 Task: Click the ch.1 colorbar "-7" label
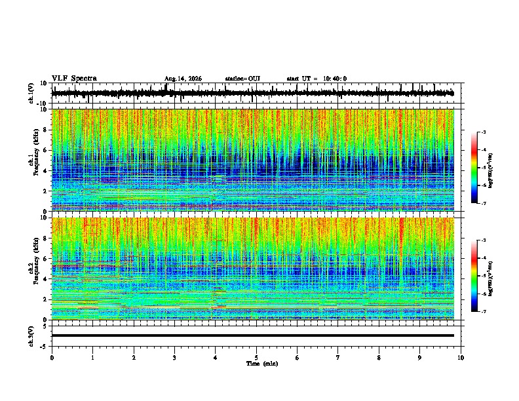click(x=484, y=203)
